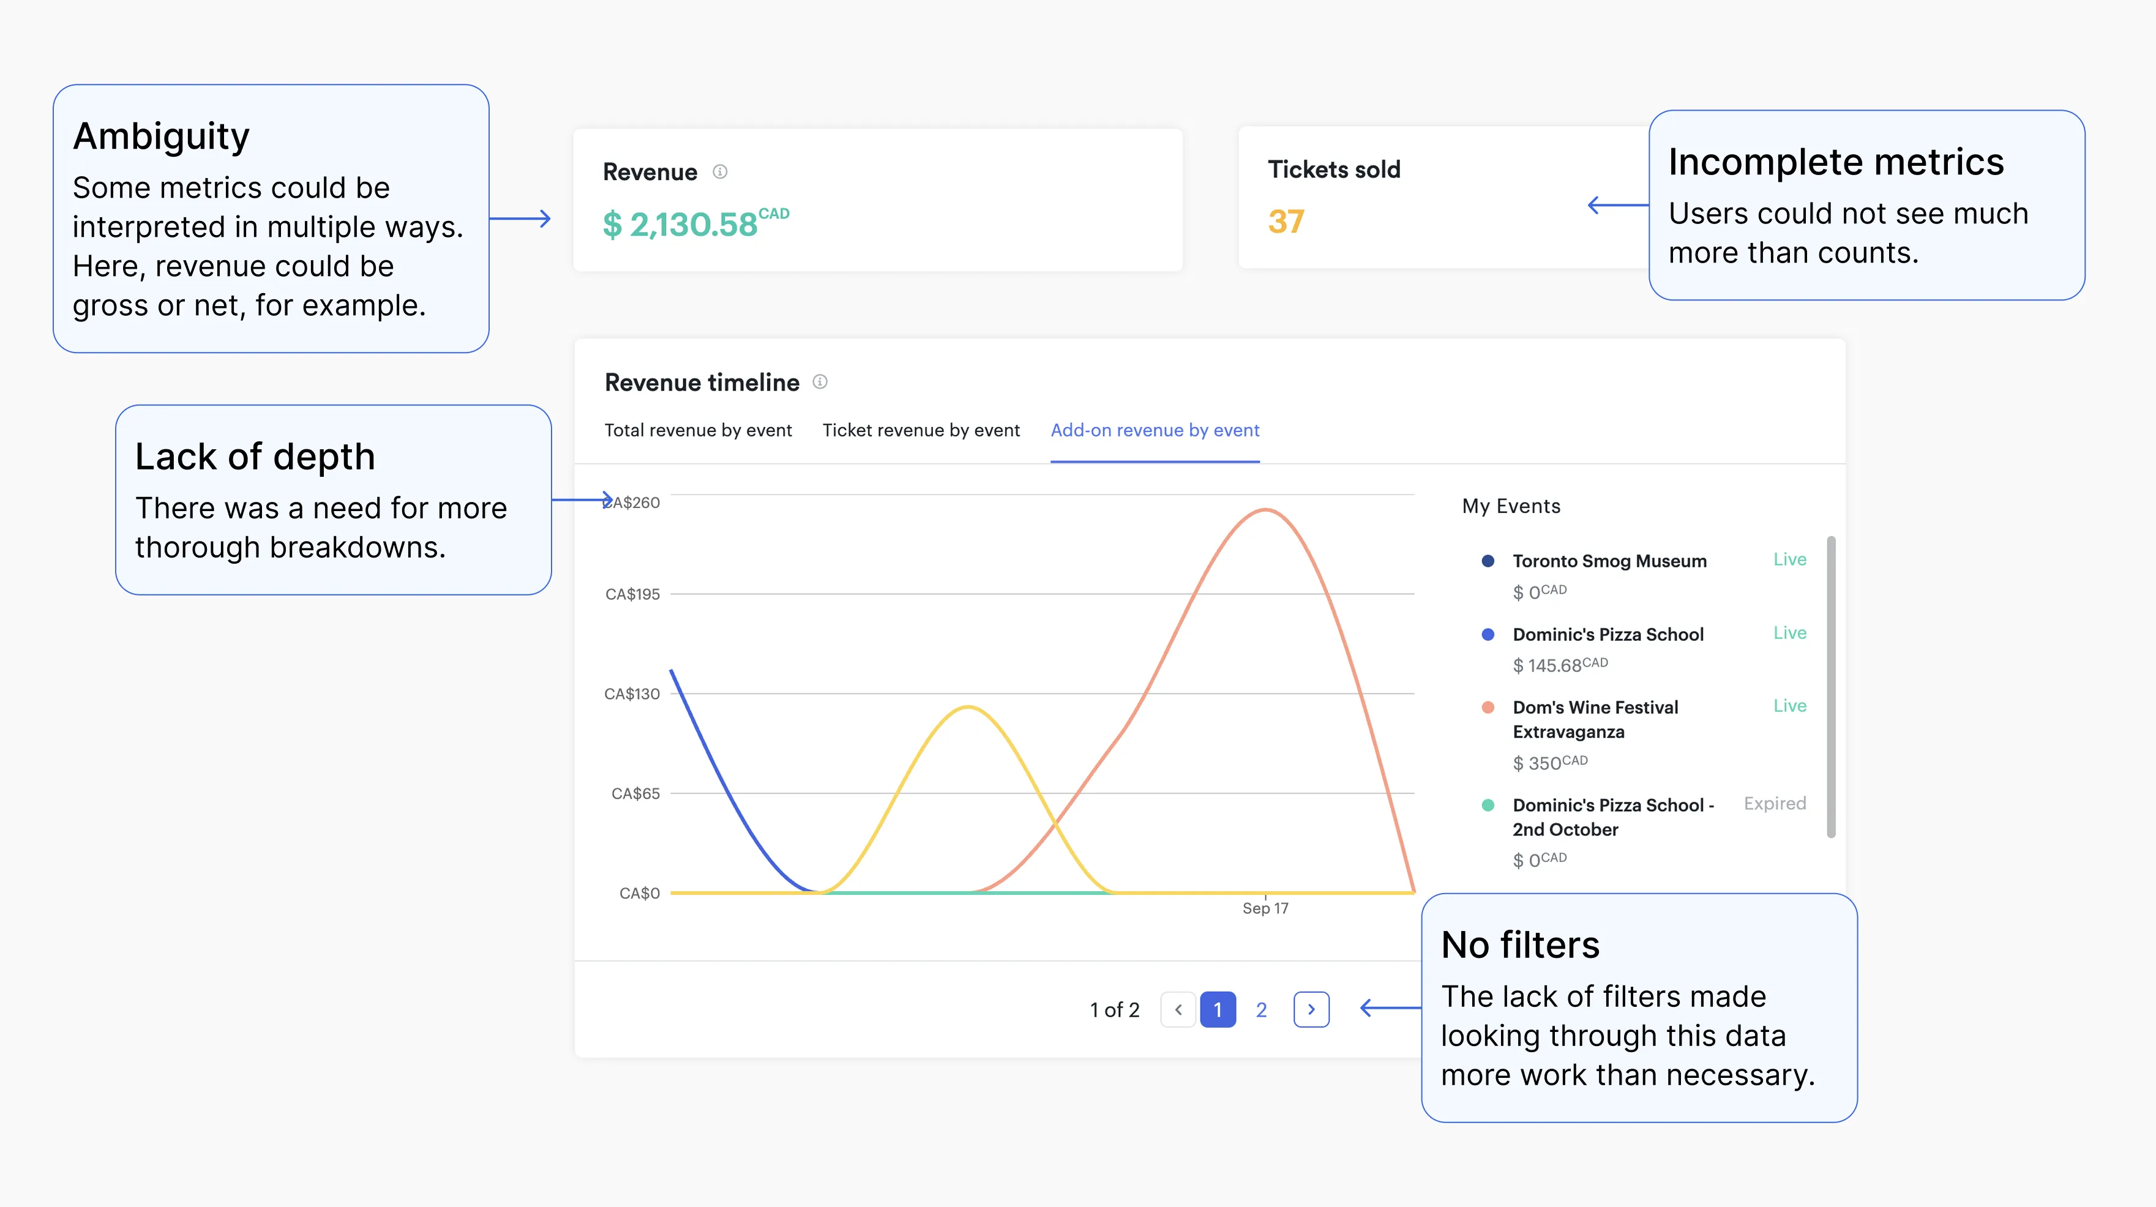Open Dom's Wine Festival Extravaganza event
The width and height of the screenshot is (2156, 1207).
tap(1595, 719)
